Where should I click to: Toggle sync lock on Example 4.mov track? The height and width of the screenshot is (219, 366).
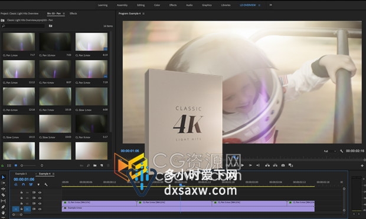coord(34,209)
